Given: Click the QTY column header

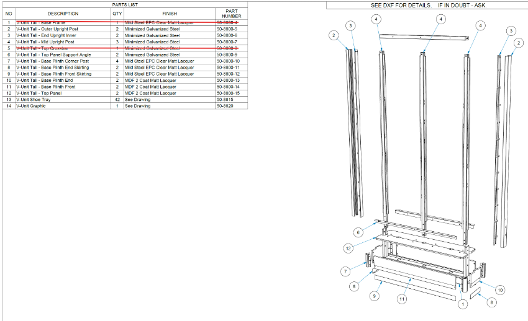Looking at the screenshot, I should [117, 14].
